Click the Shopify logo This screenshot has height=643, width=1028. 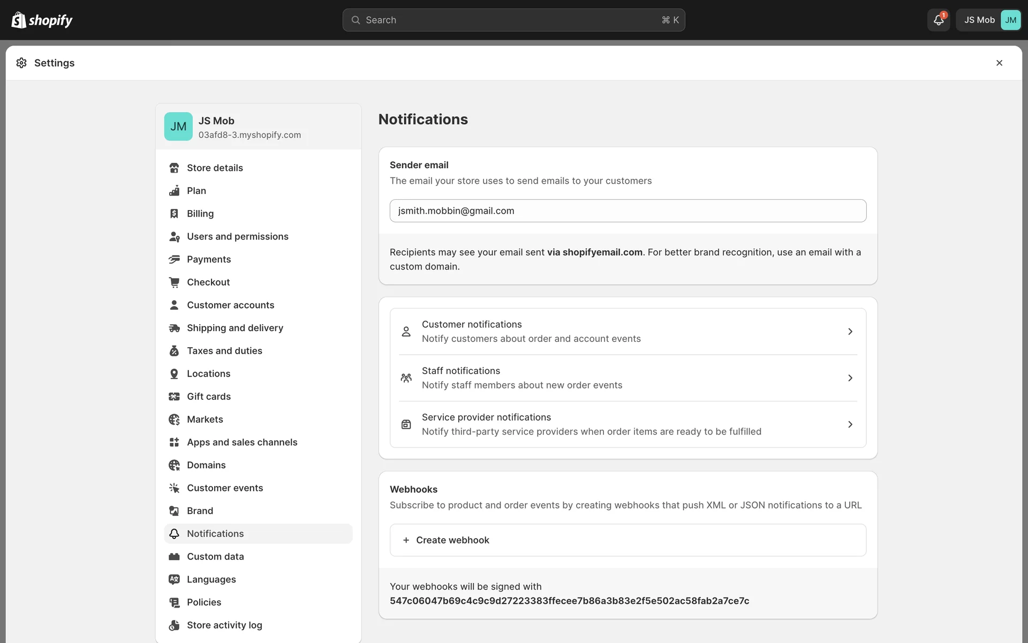(x=42, y=20)
